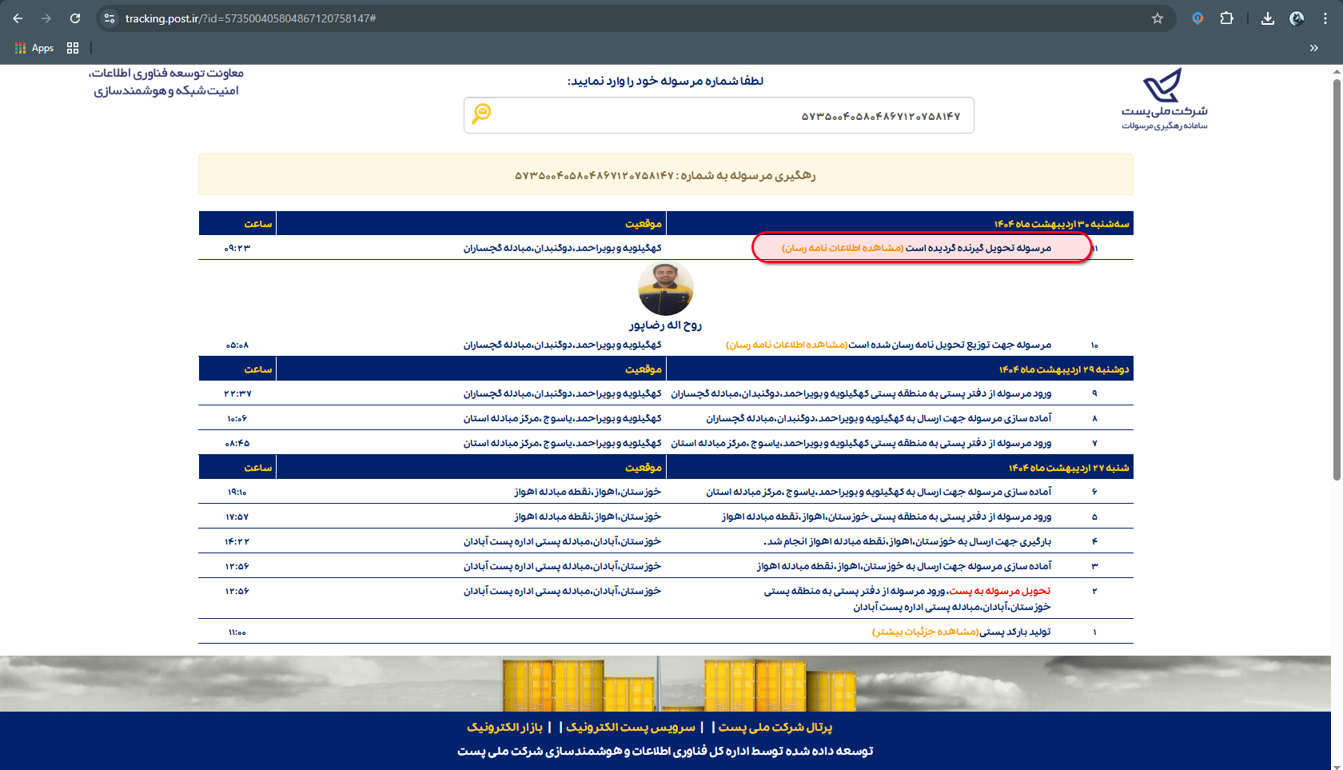
Task: Click date header شنبه ۲۷ اردیبهشت
Action: (x=1069, y=468)
